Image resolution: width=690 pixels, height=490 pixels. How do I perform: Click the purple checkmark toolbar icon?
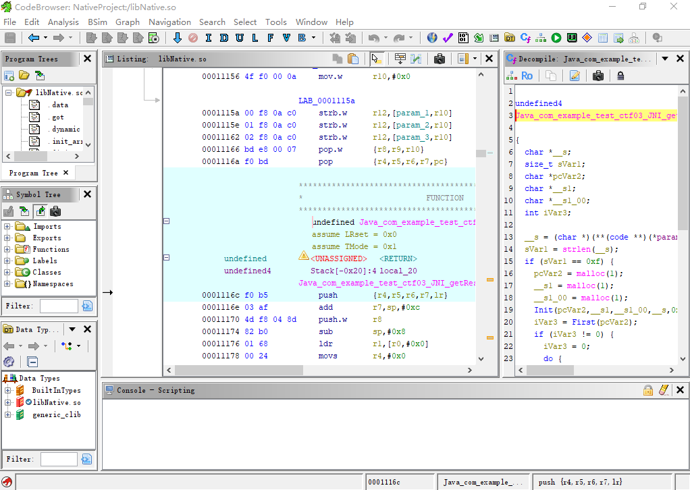[448, 38]
